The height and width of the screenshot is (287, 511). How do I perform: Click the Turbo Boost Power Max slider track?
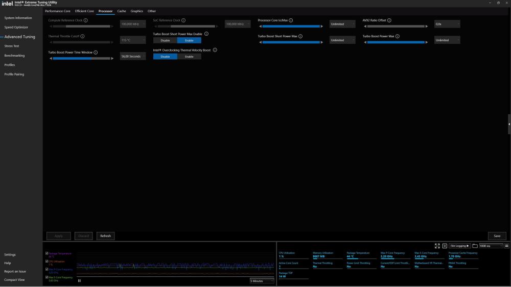click(x=396, y=42)
